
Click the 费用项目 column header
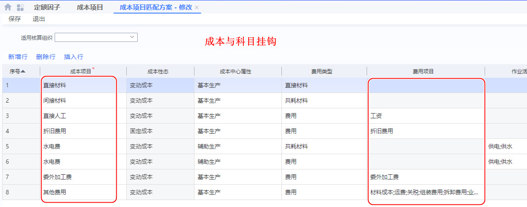coord(423,71)
